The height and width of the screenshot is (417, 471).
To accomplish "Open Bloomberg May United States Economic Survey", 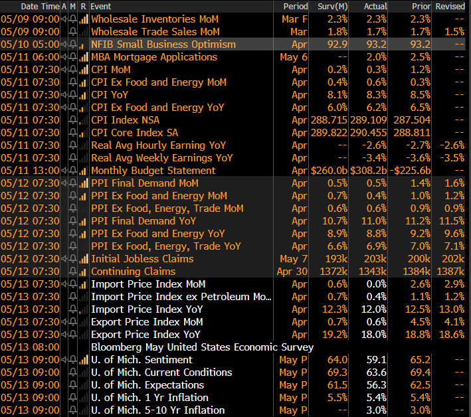I will (x=202, y=347).
